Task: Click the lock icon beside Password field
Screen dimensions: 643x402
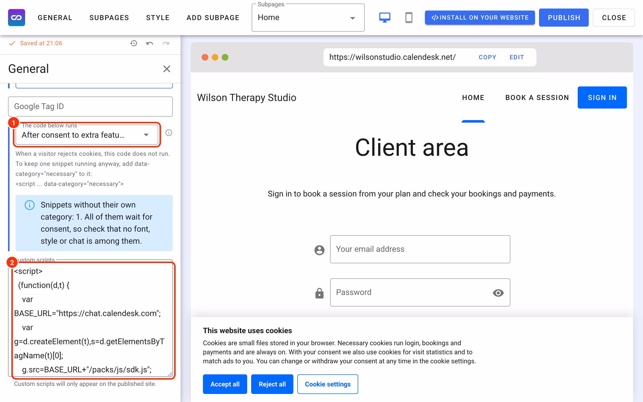Action: pyautogui.click(x=319, y=293)
